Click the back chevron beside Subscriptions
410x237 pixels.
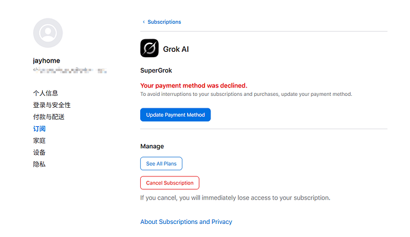click(144, 22)
